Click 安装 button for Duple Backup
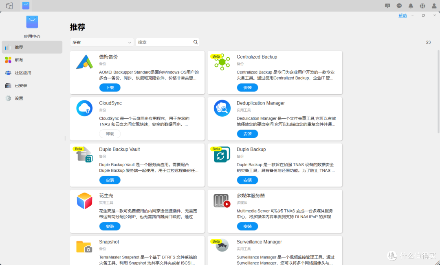Viewport: 440px width, 265px height. [x=247, y=180]
